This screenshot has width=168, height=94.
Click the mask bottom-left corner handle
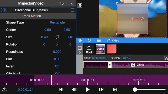117,34
